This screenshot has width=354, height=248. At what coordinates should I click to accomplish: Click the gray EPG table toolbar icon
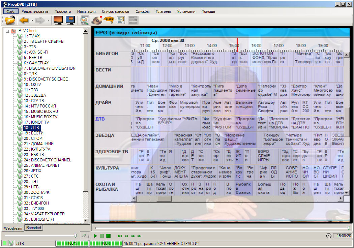133,20
